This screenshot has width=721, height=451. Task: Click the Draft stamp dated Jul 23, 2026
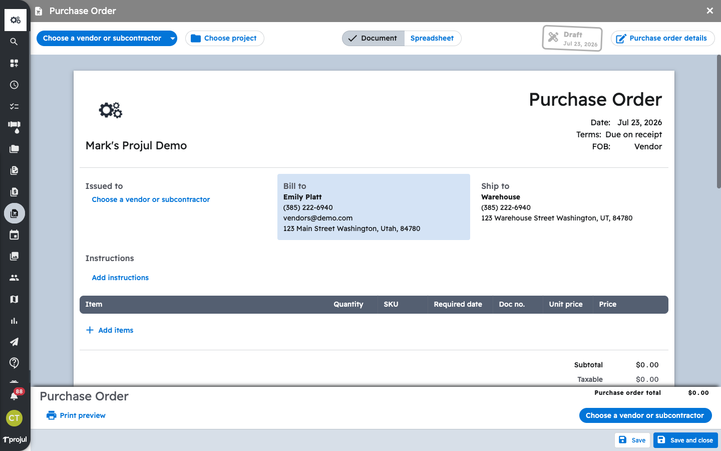[x=572, y=39]
